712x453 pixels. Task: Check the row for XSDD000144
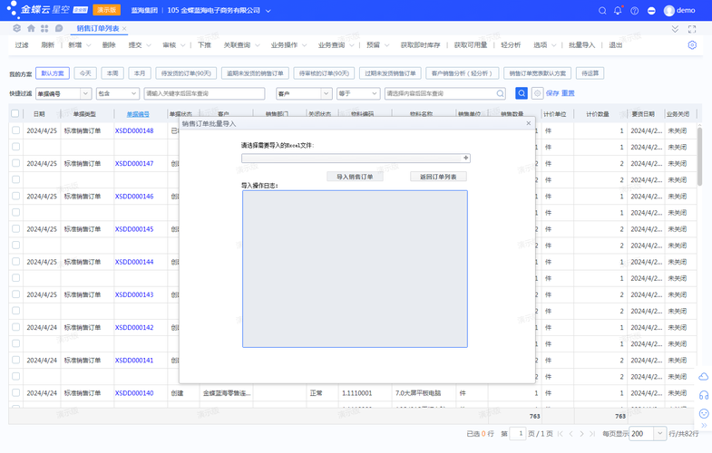click(16, 261)
